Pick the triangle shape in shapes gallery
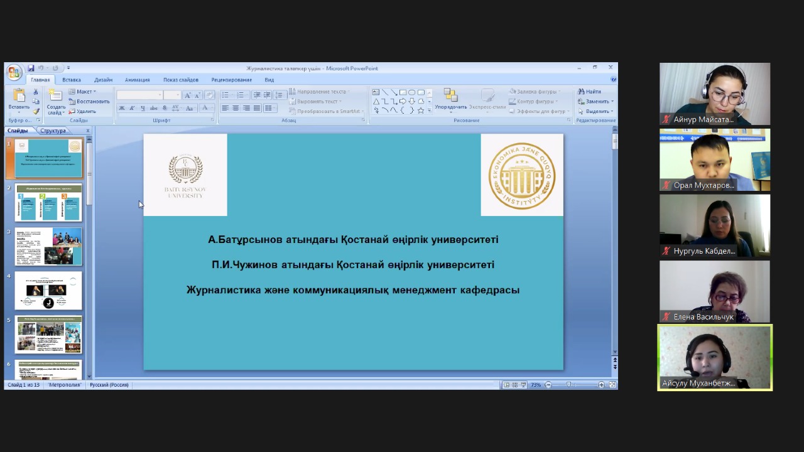The height and width of the screenshot is (452, 804). click(376, 101)
